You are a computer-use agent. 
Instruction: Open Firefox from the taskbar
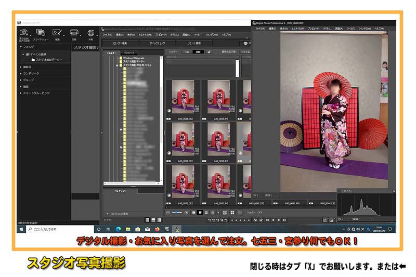click(157, 229)
